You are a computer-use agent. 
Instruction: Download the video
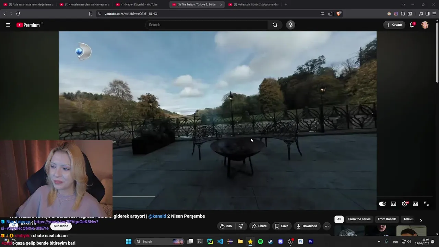point(307,226)
